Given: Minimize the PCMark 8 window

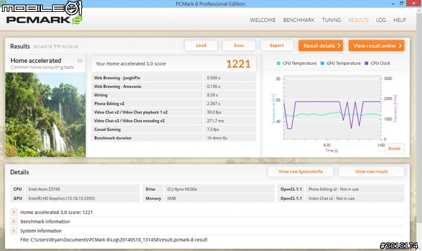Looking at the screenshot, I should [393, 3].
